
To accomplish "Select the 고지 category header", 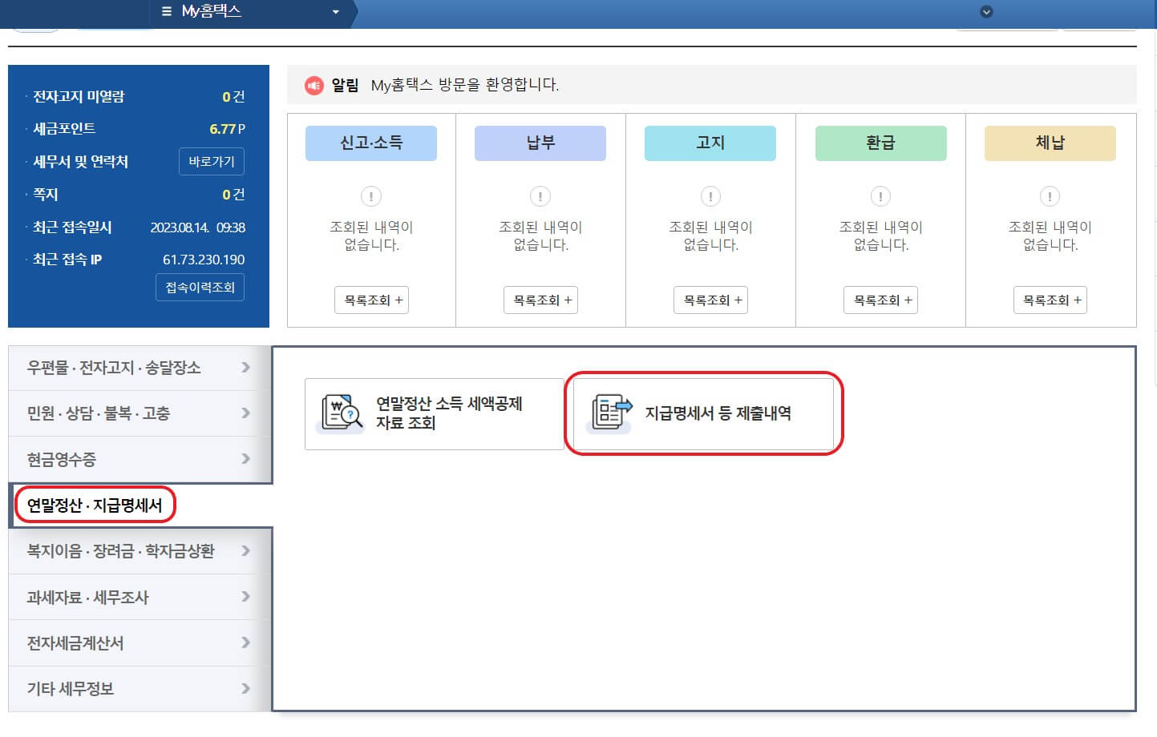I will point(710,143).
